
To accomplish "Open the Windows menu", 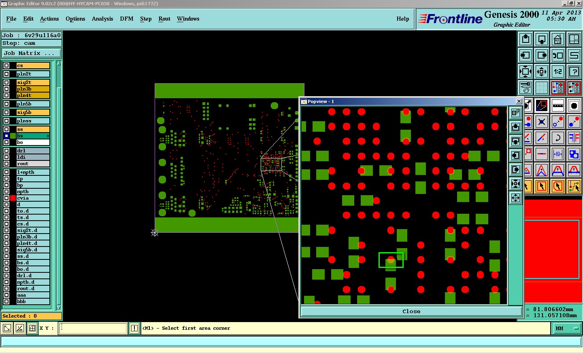I will (x=188, y=19).
